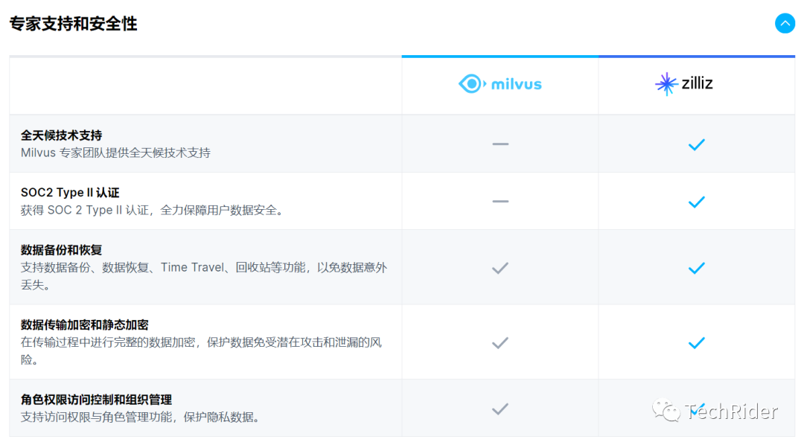804x445 pixels.
Task: Click Zilliz blue checkmark for 数据备份和恢复
Action: pyautogui.click(x=696, y=268)
